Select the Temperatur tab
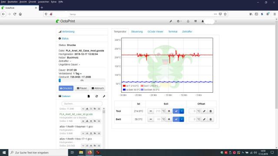The width and height of the screenshot is (278, 156). tap(120, 32)
